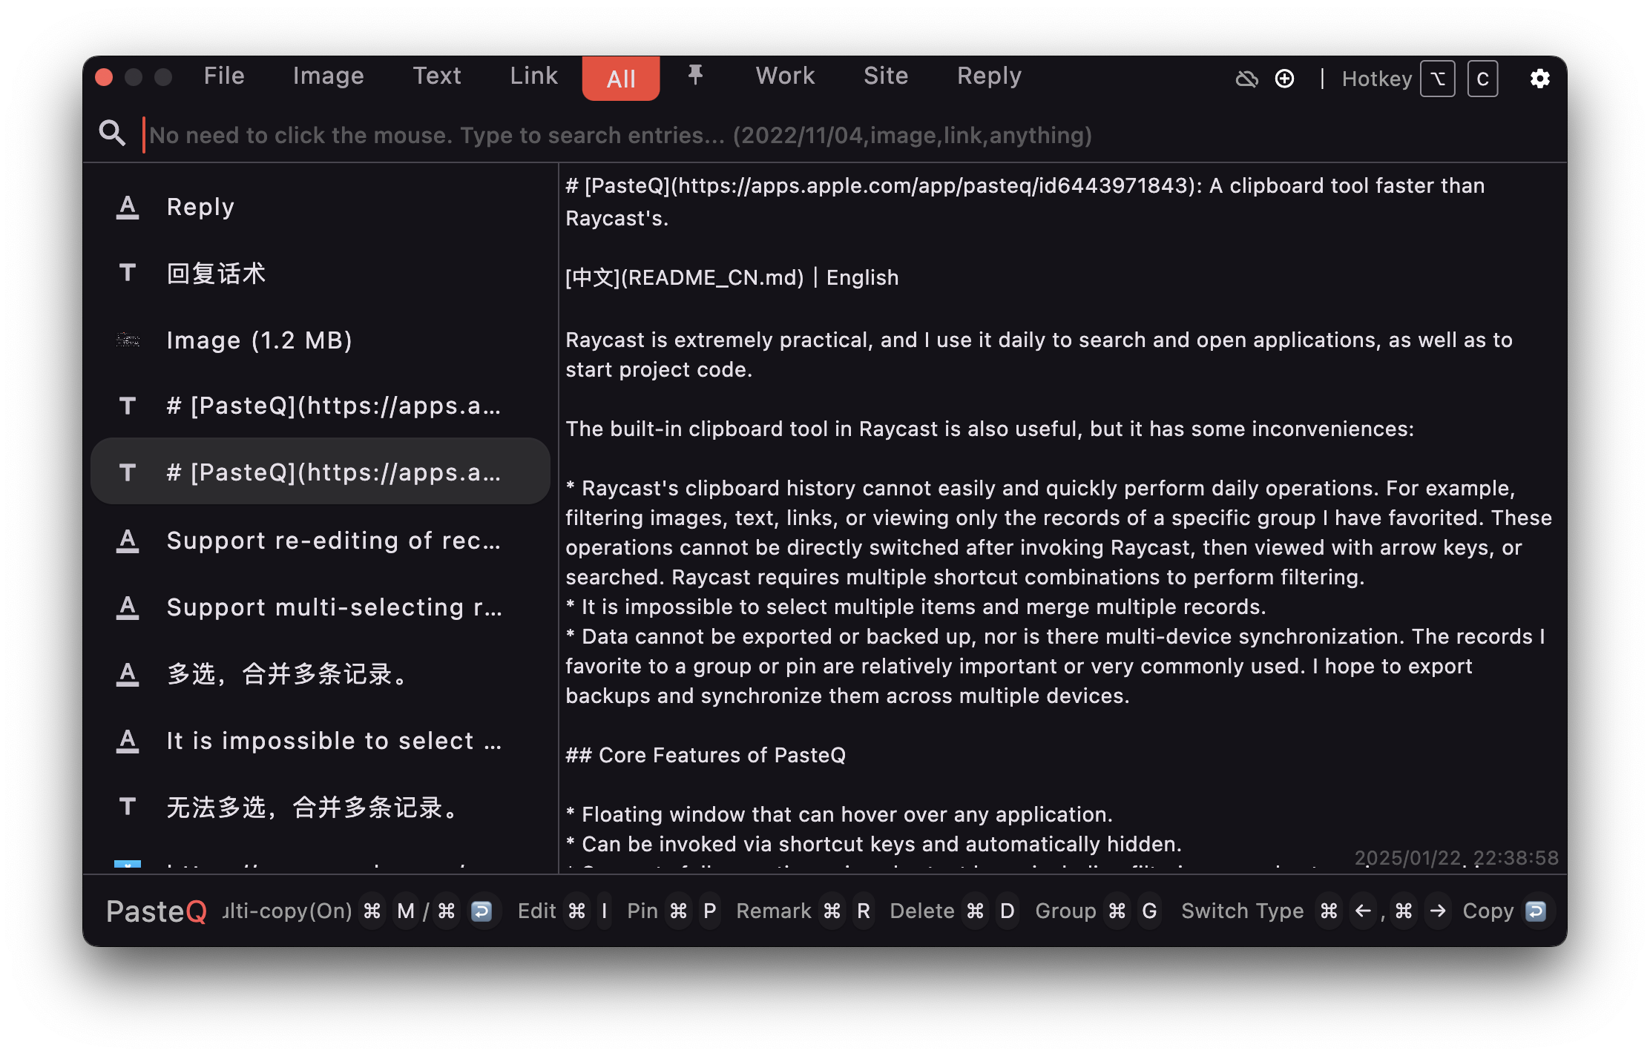Click the Switch Type label

pos(1242,911)
